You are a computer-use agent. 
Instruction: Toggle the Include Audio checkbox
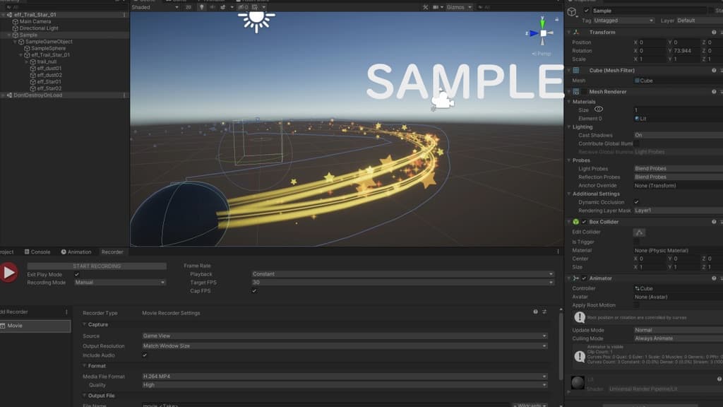pos(145,355)
